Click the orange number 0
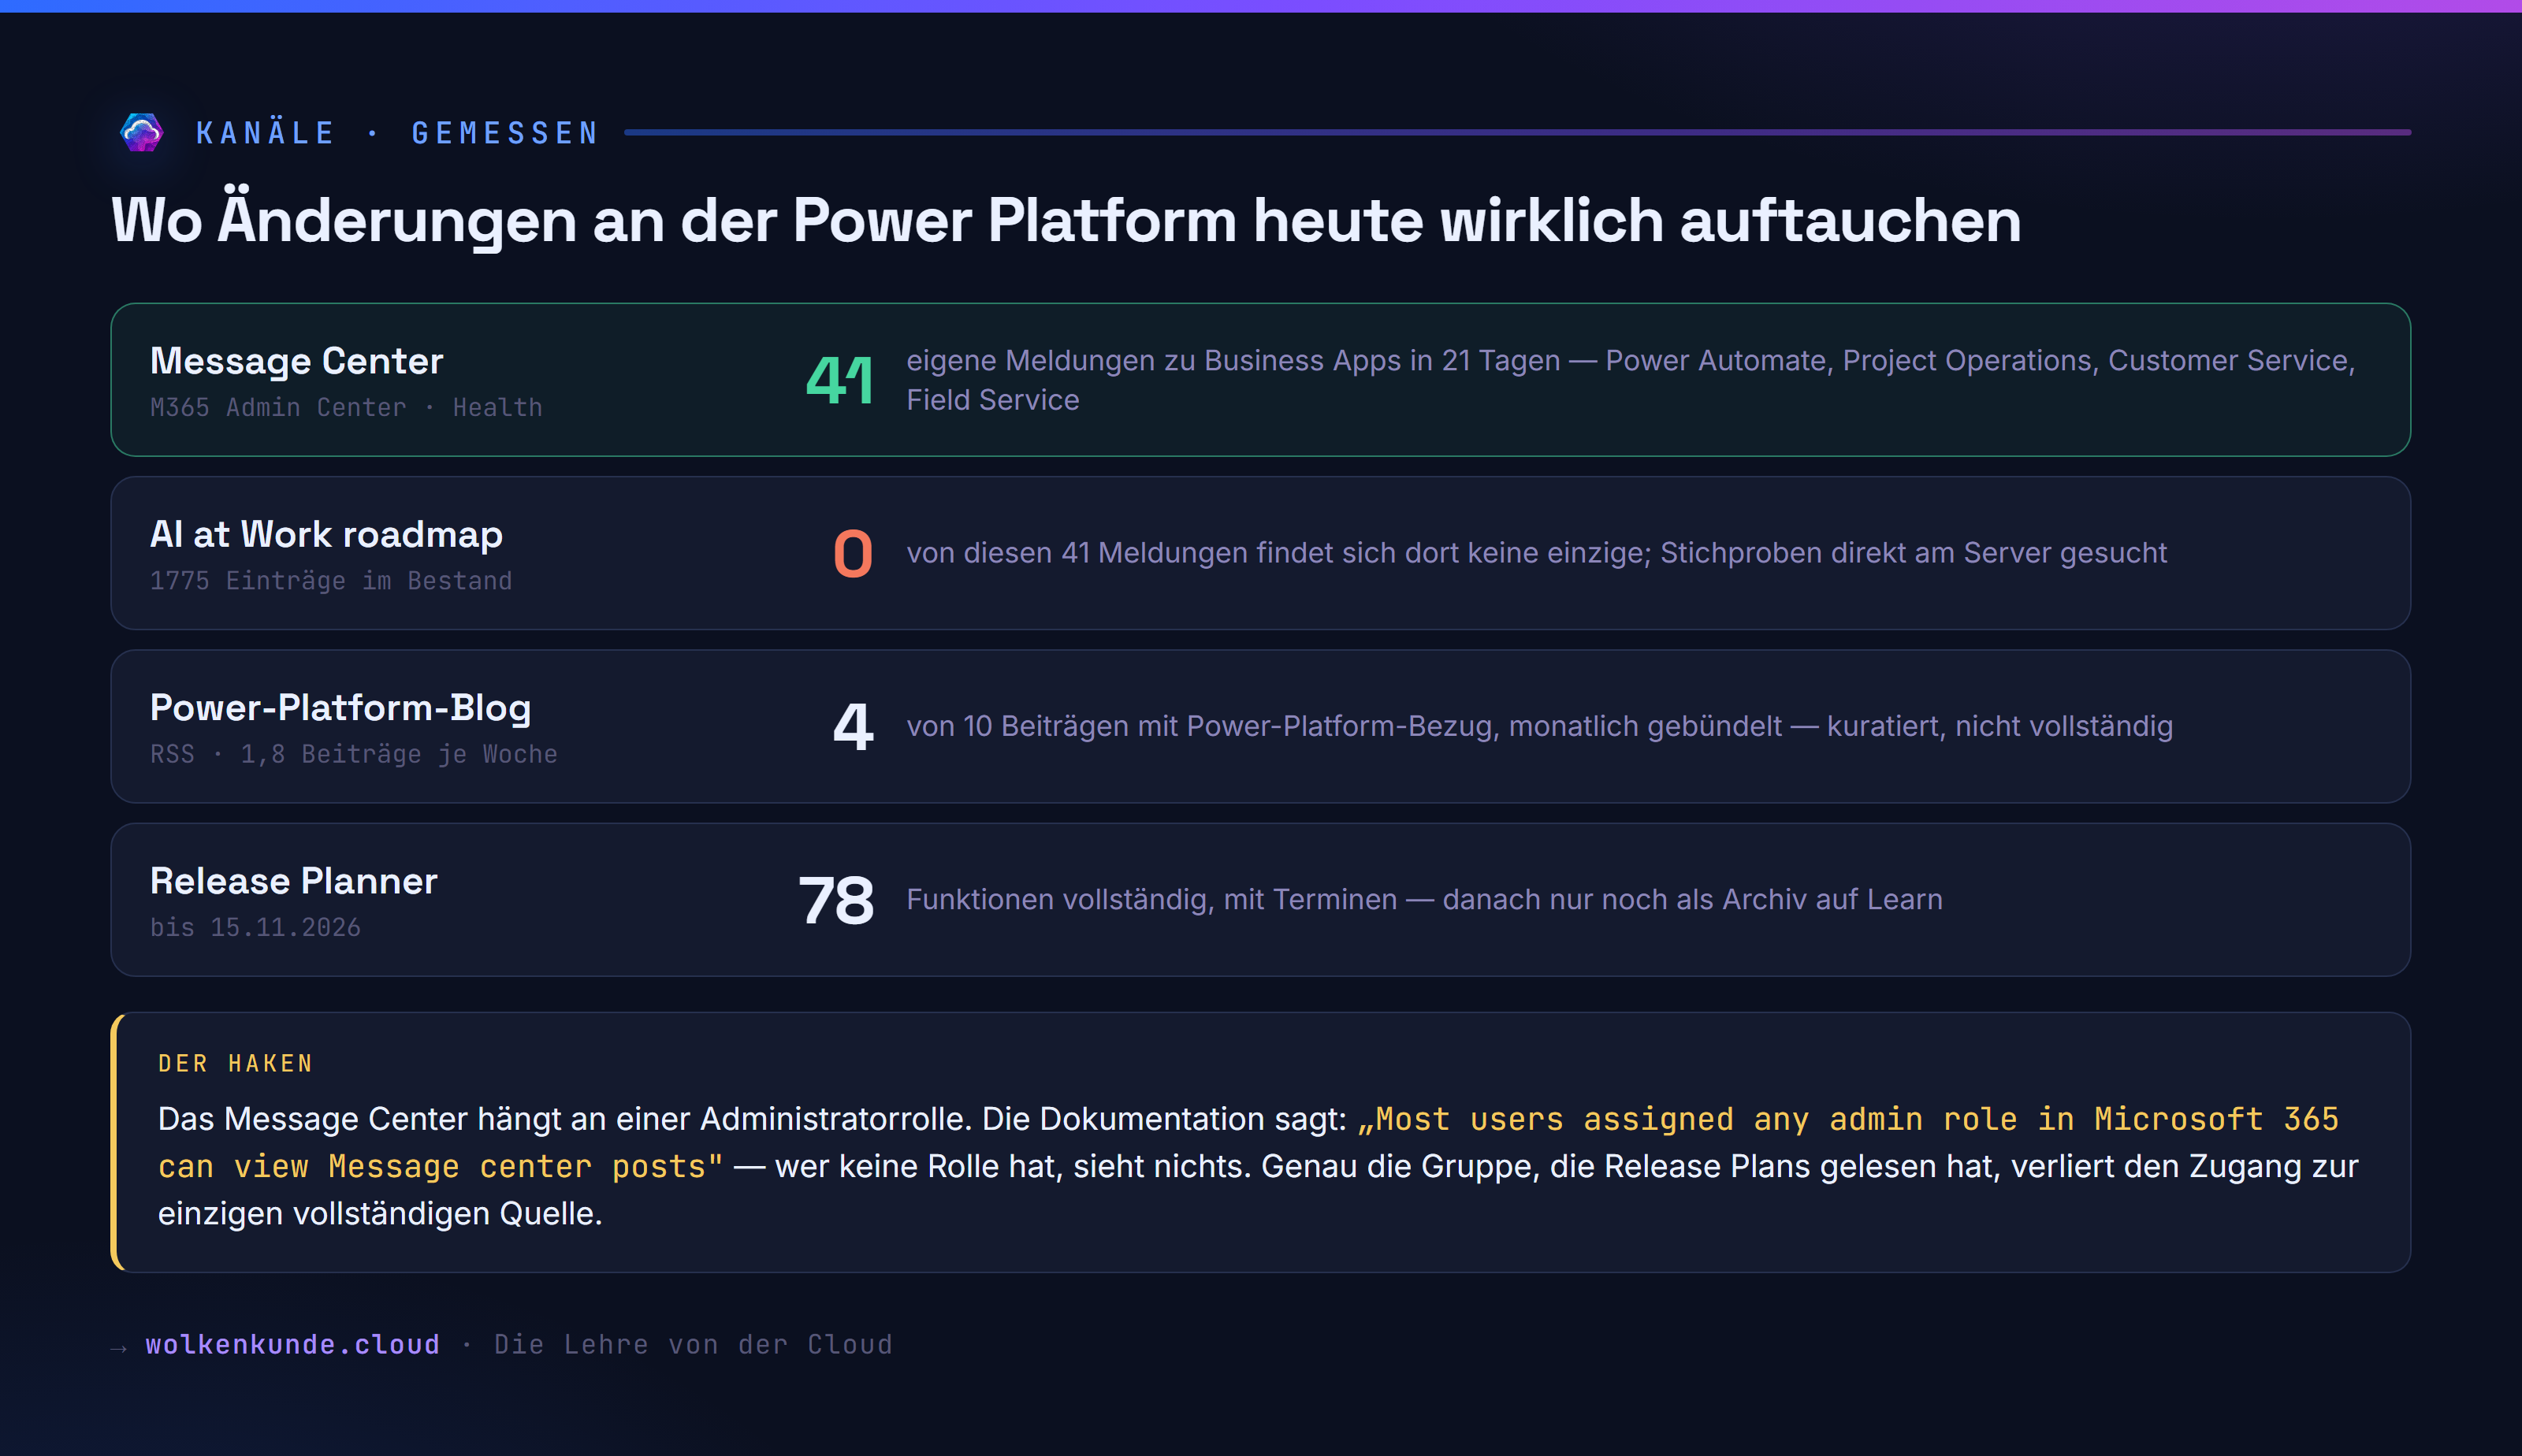The height and width of the screenshot is (1456, 2522). [x=853, y=553]
